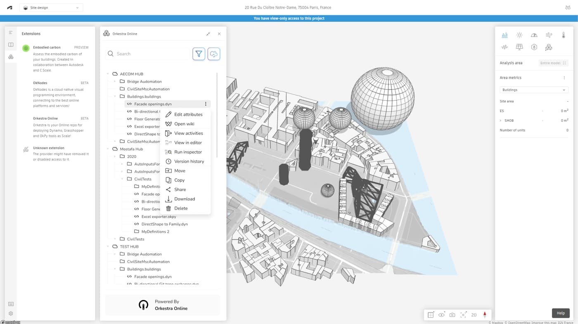Click the Orkestra search field
578x324 pixels.
[x=149, y=54]
